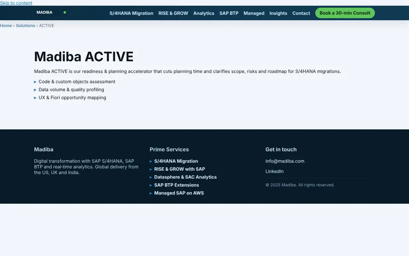Choose Managed in the top menu
This screenshot has width=409, height=256.
pos(254,13)
